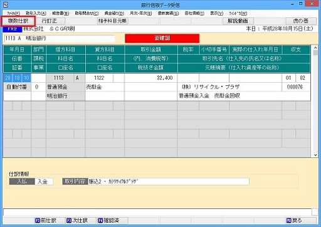Viewport: 321px width, 227px height.
Task: Open the 資金繰り(D) menu
Action: click(114, 13)
